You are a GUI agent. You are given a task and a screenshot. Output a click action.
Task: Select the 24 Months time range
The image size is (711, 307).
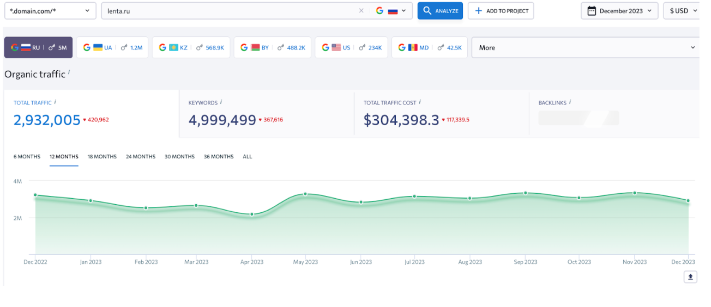click(x=141, y=157)
